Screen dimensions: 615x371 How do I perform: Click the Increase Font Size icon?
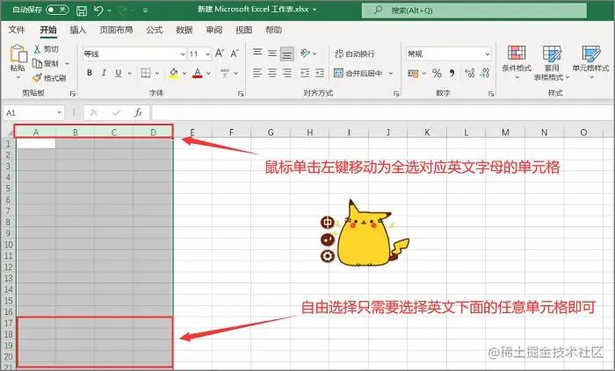coord(220,54)
